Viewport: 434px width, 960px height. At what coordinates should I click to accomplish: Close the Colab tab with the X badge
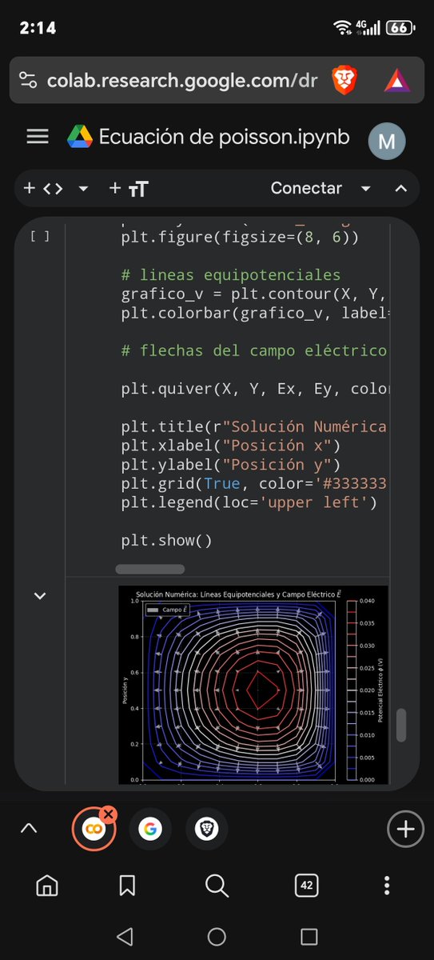tap(109, 814)
